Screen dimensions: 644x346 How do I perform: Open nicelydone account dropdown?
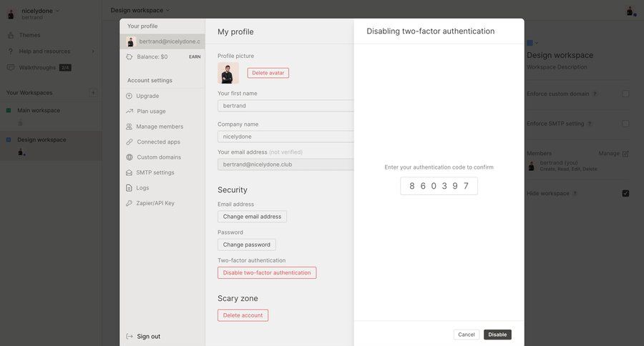57,11
